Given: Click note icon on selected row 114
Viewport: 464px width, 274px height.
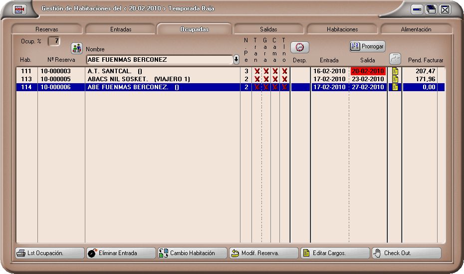Looking at the screenshot, I should [x=395, y=87].
